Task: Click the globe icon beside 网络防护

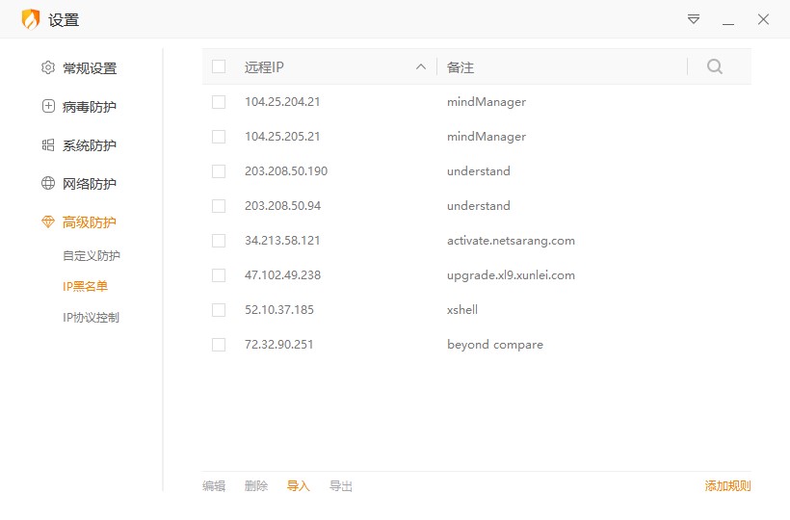Action: (48, 183)
